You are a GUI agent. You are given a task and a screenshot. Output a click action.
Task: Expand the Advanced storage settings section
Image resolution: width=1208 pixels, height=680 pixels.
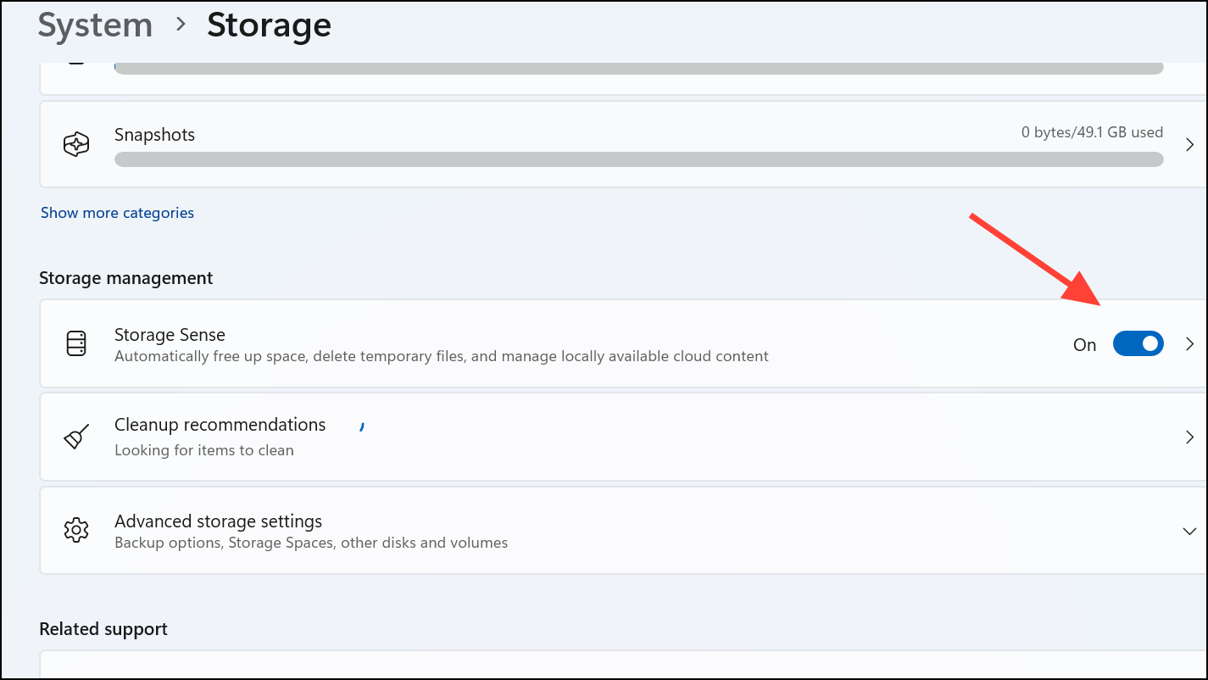[x=1189, y=531]
